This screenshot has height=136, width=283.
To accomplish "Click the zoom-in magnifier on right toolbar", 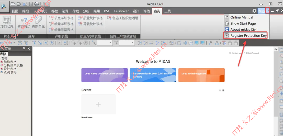I will tap(281, 62).
